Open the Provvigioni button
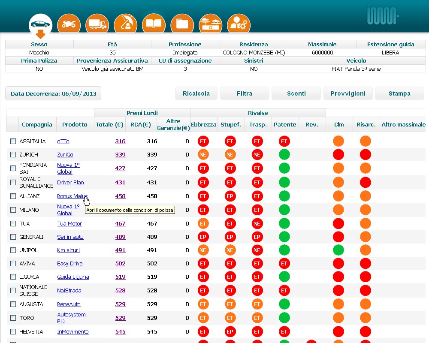429x343 pixels. point(348,93)
